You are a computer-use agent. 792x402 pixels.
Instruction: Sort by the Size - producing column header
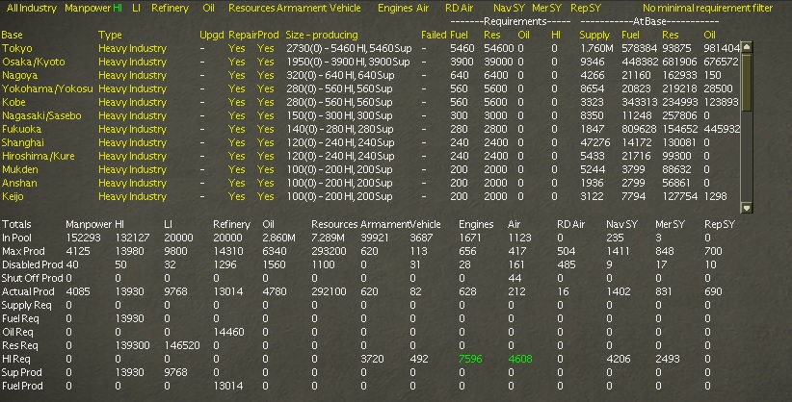pyautogui.click(x=321, y=35)
